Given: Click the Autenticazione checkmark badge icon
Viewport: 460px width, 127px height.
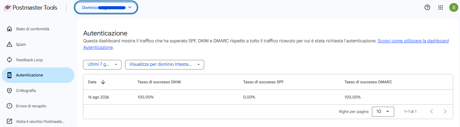Looking at the screenshot, I should tap(9, 75).
